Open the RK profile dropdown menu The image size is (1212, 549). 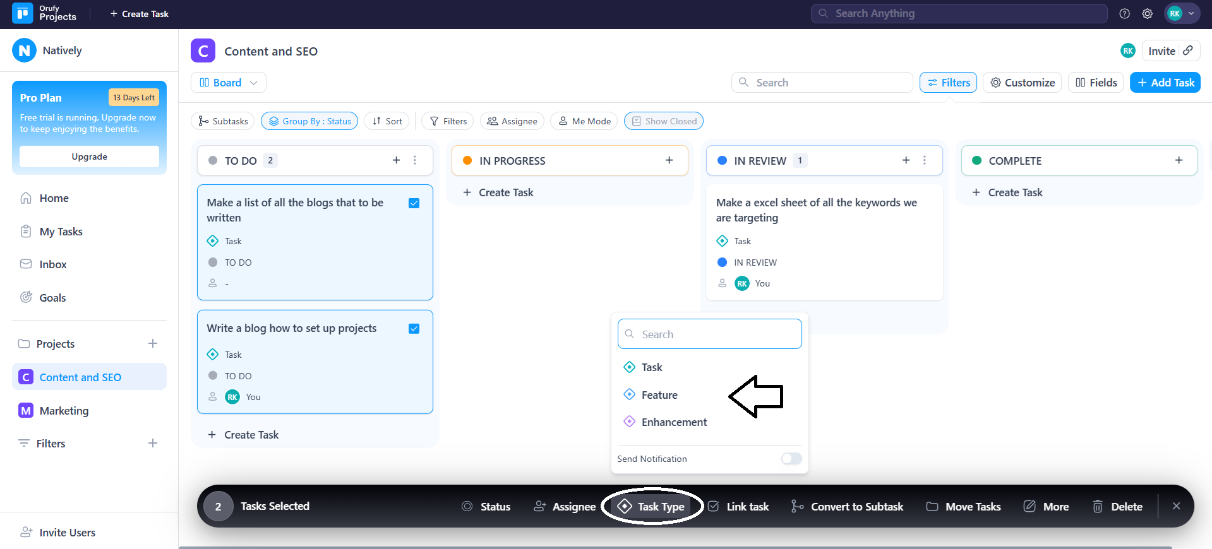(x=1182, y=13)
